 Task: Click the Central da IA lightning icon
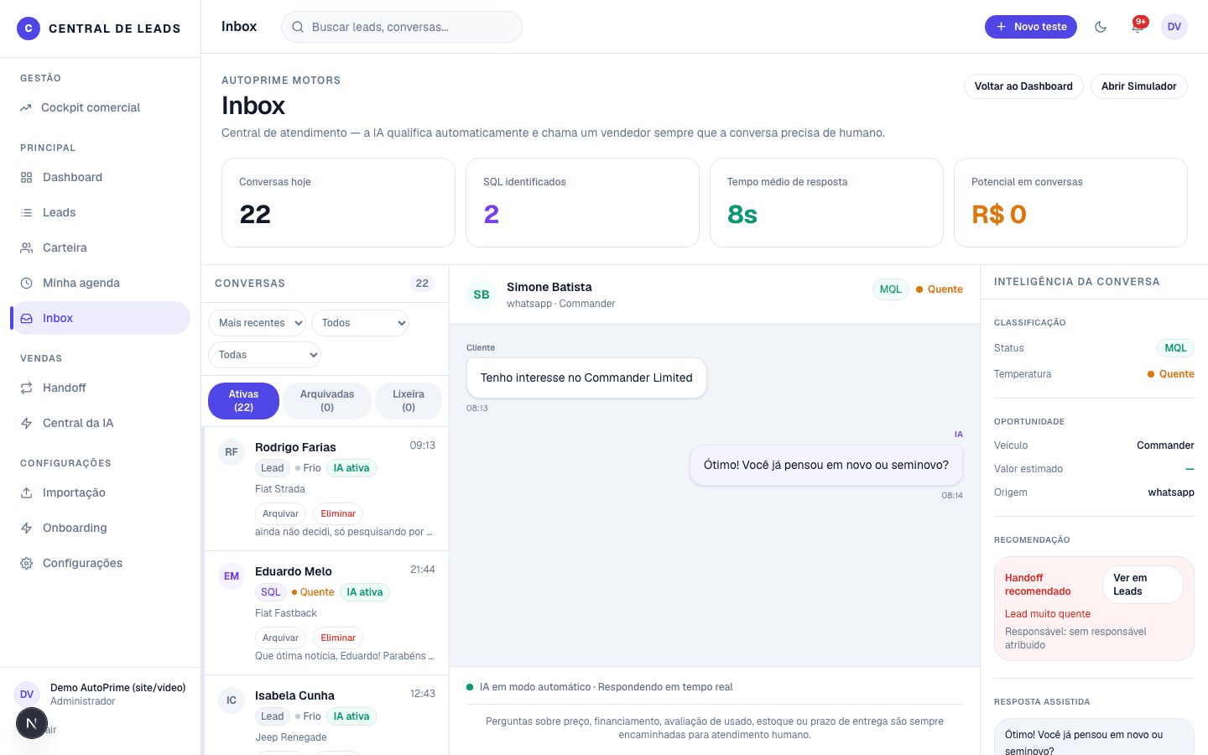[27, 424]
